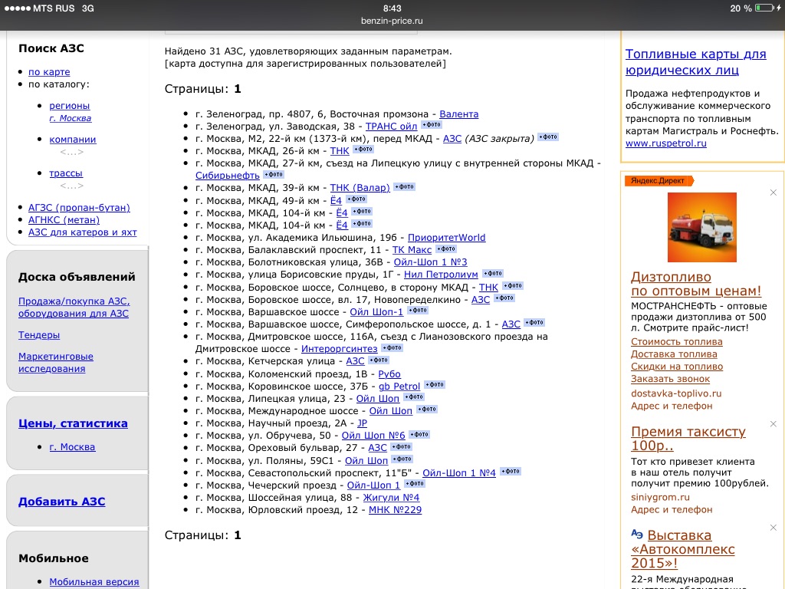The width and height of the screenshot is (785, 589).
Task: Open МНК №229 station link
Action: [395, 510]
